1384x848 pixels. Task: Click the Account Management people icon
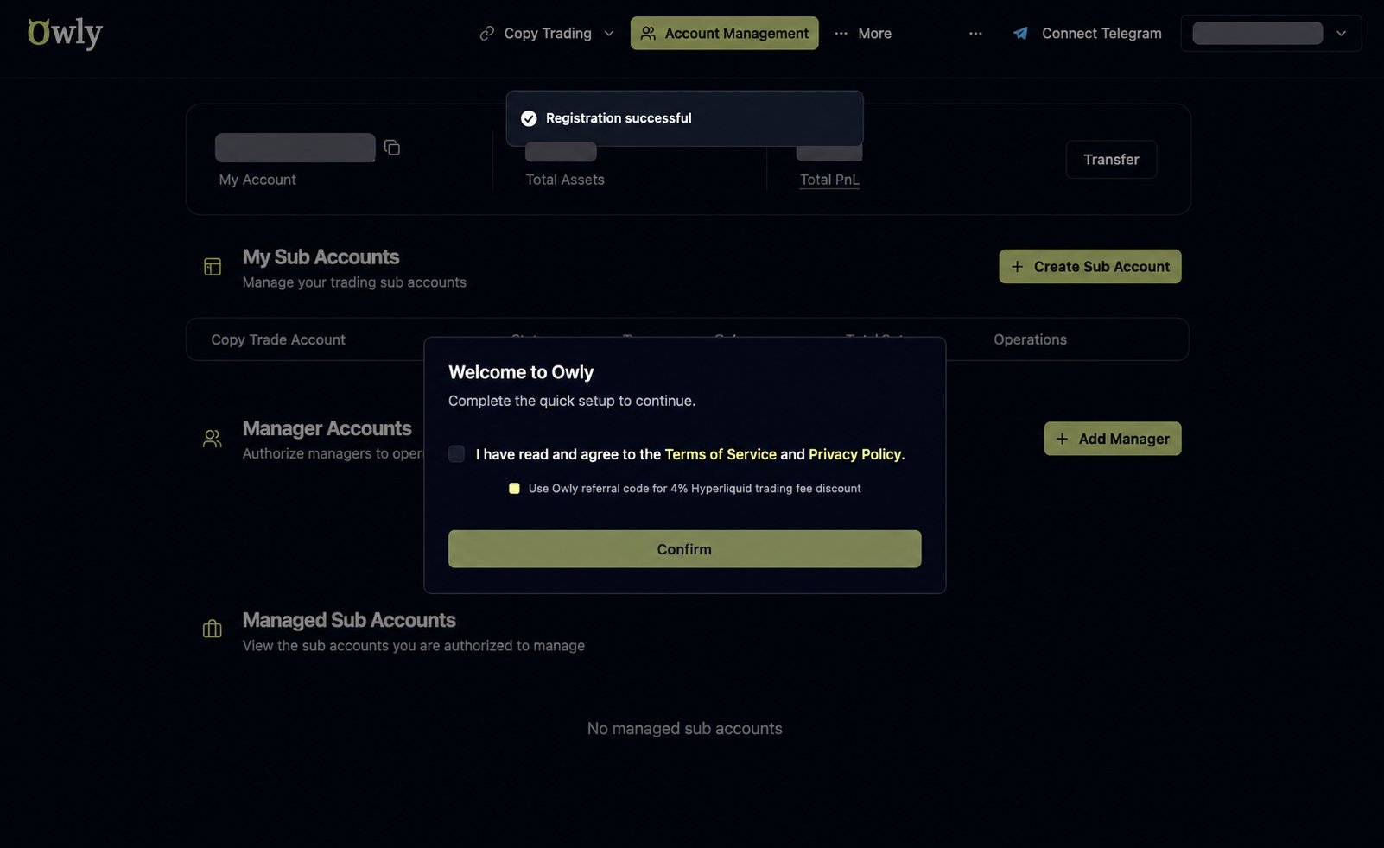click(x=648, y=33)
